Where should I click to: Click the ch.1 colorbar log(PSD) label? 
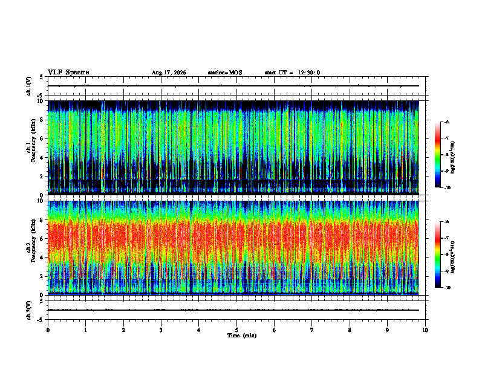(x=453, y=157)
